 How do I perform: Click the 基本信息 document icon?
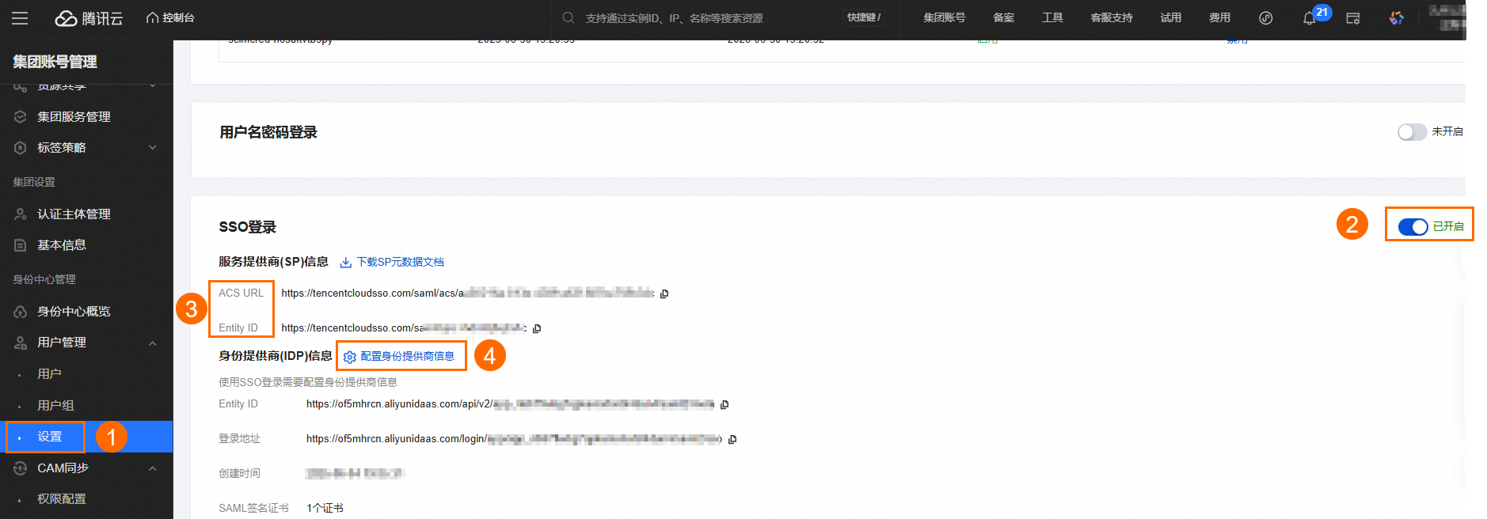pyautogui.click(x=21, y=245)
